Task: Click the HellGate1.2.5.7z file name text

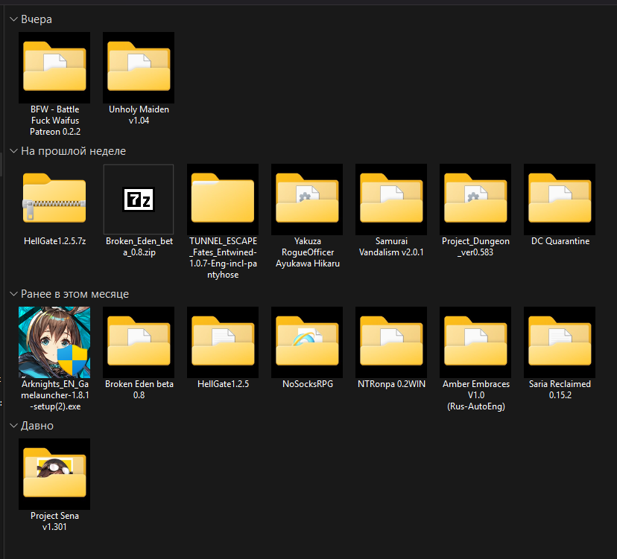Action: click(54, 241)
